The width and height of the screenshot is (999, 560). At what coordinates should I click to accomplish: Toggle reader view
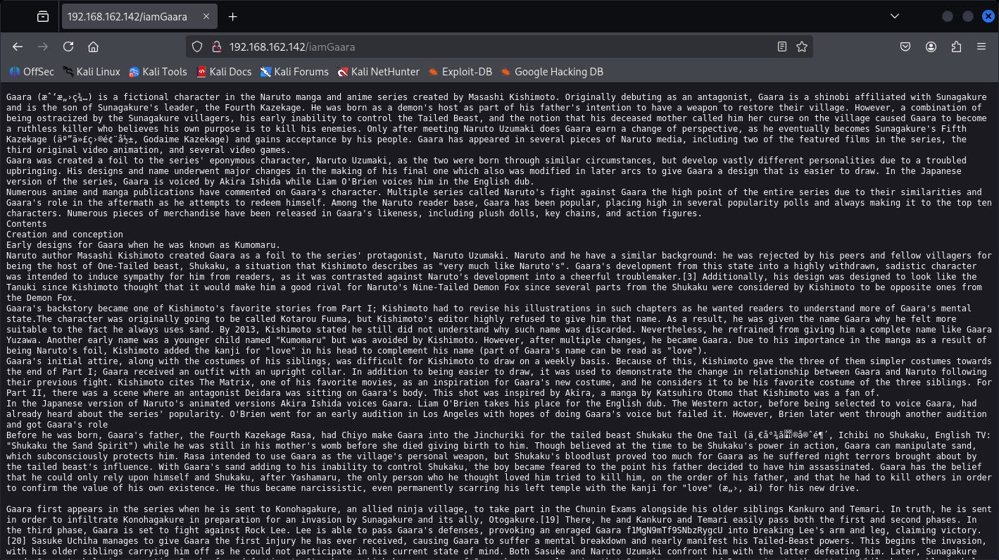(781, 46)
